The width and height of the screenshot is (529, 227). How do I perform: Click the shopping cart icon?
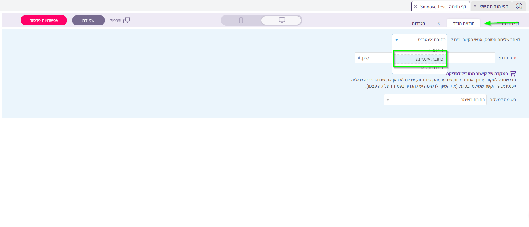(513, 73)
